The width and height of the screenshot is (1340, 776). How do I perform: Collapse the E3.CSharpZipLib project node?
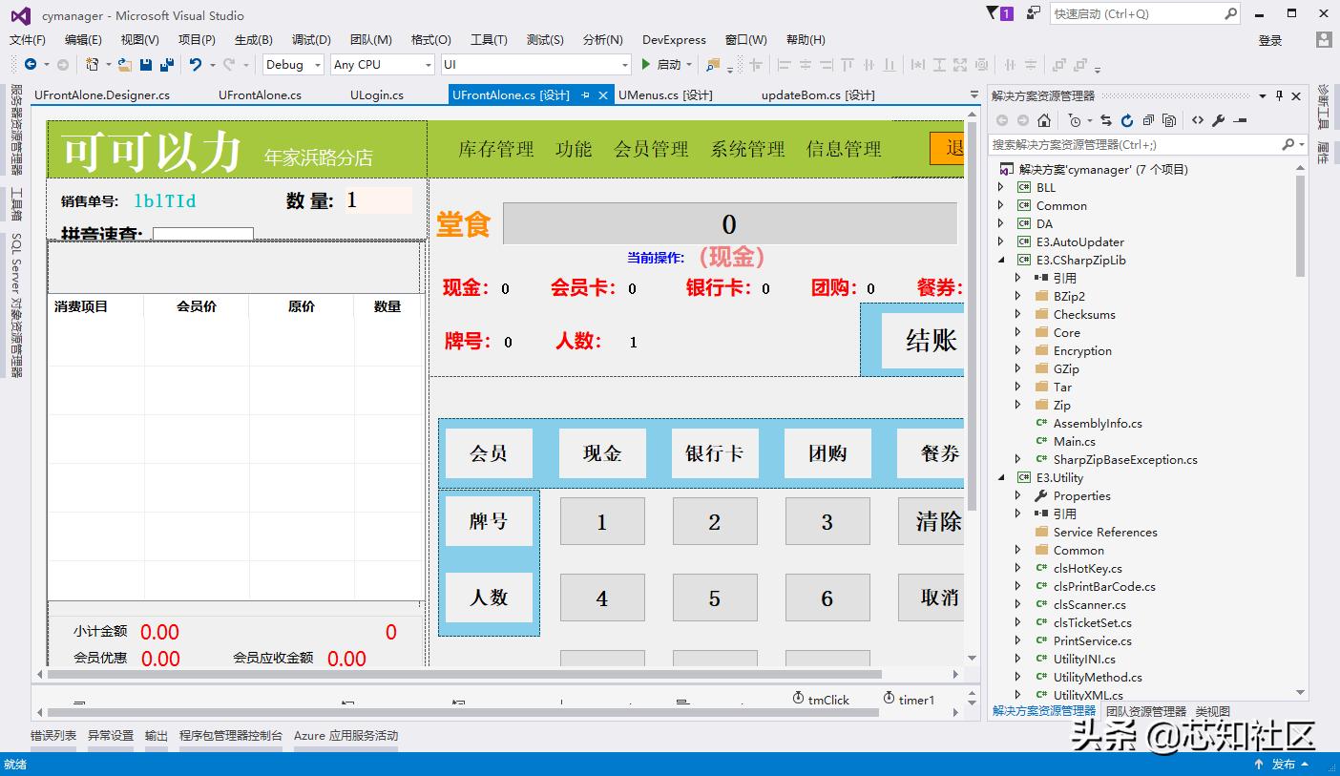[x=1001, y=260]
